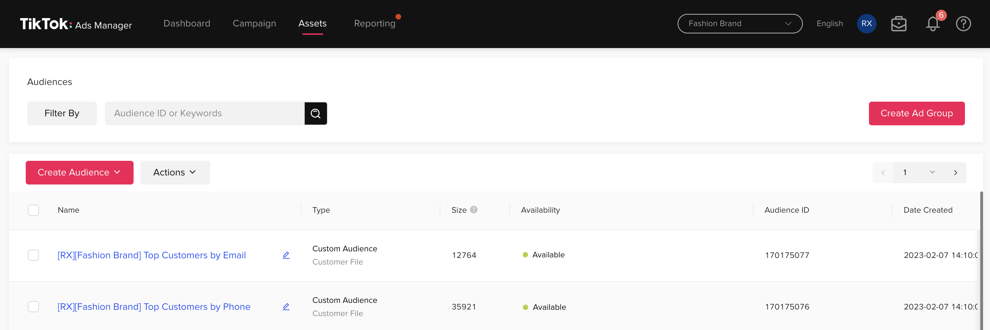990x330 pixels.
Task: Click the search magnifier icon
Action: pos(316,113)
